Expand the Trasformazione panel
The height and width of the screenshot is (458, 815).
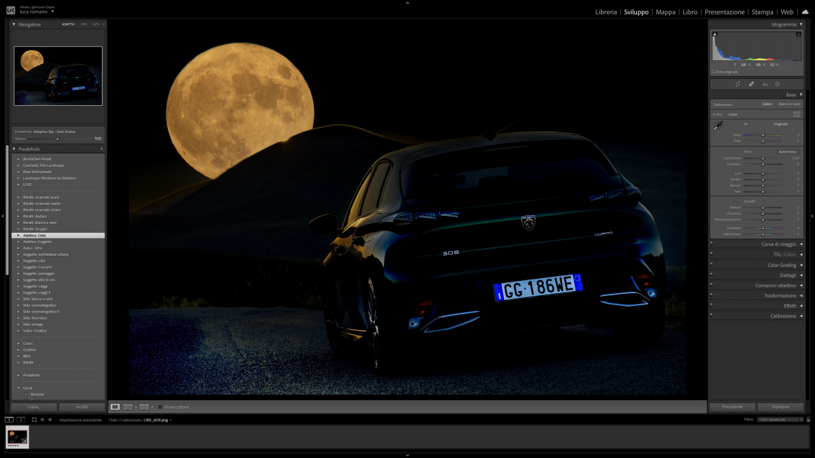[801, 296]
